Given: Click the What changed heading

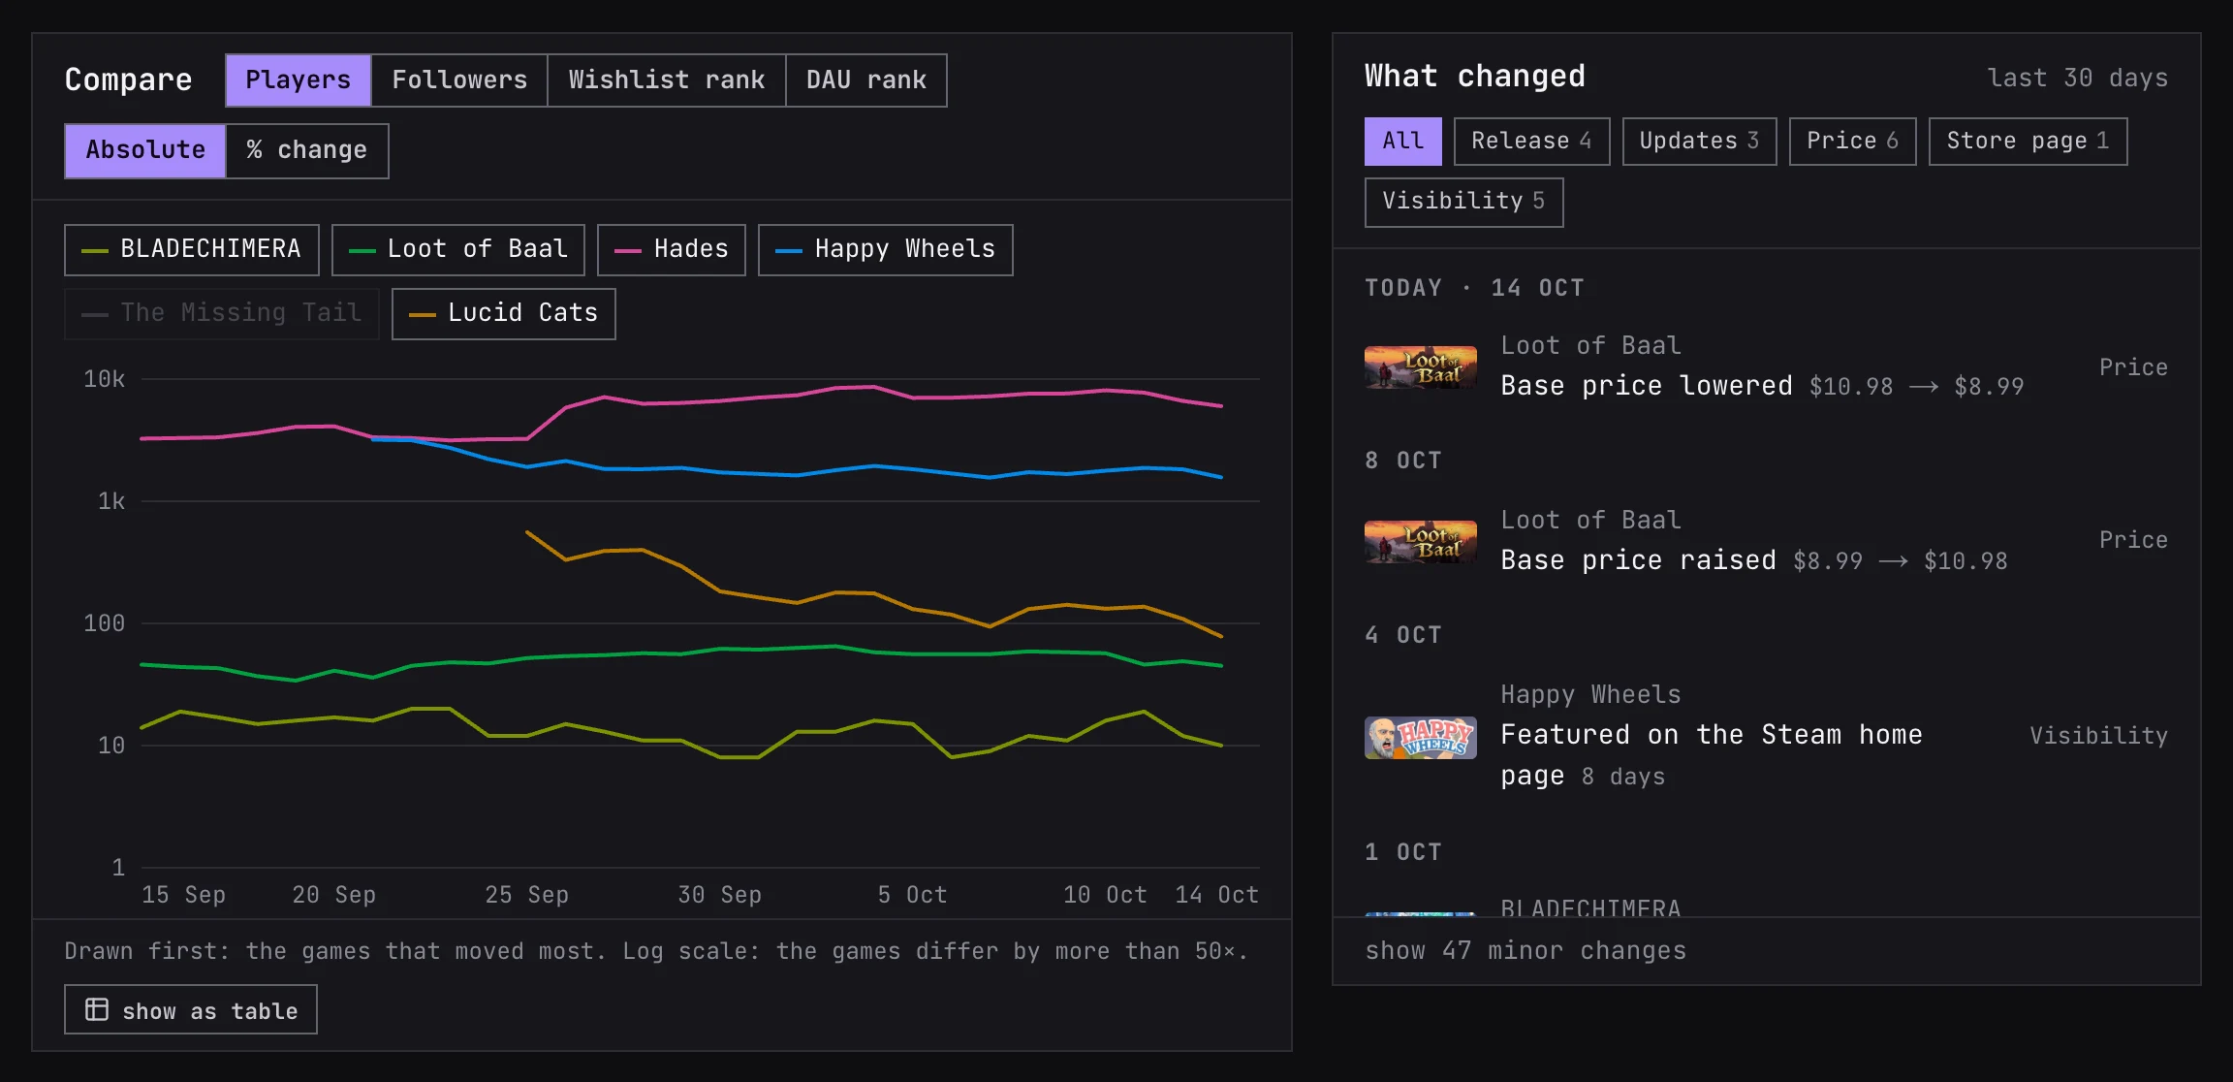Looking at the screenshot, I should [x=1474, y=77].
